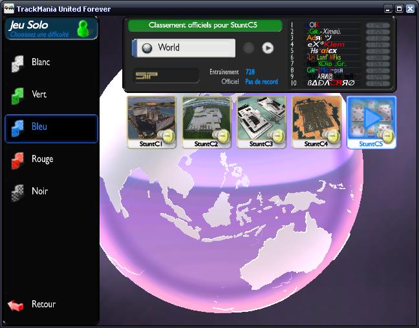
Task: Open the World ranking zone selector
Action: coord(184,48)
